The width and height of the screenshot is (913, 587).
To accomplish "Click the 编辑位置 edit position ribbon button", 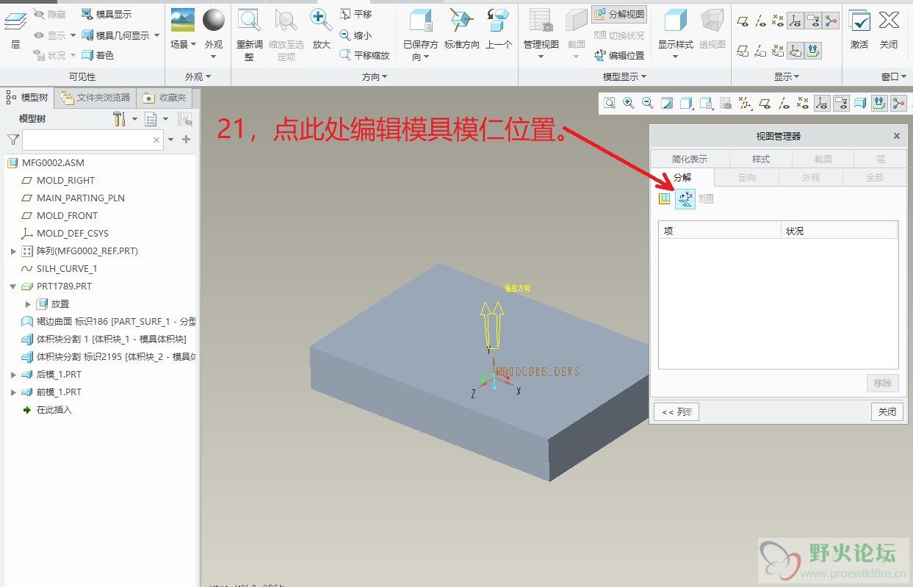I will click(619, 55).
